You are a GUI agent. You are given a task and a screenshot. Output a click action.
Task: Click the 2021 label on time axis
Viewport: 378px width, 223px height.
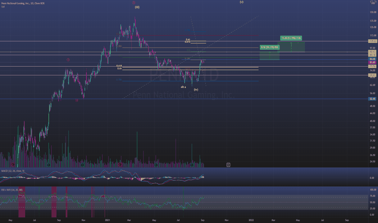coord(107,220)
